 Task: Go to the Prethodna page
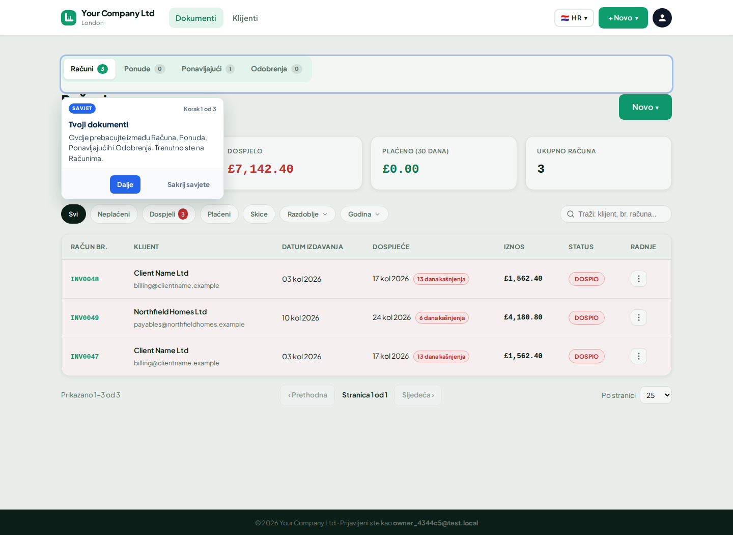[307, 395]
